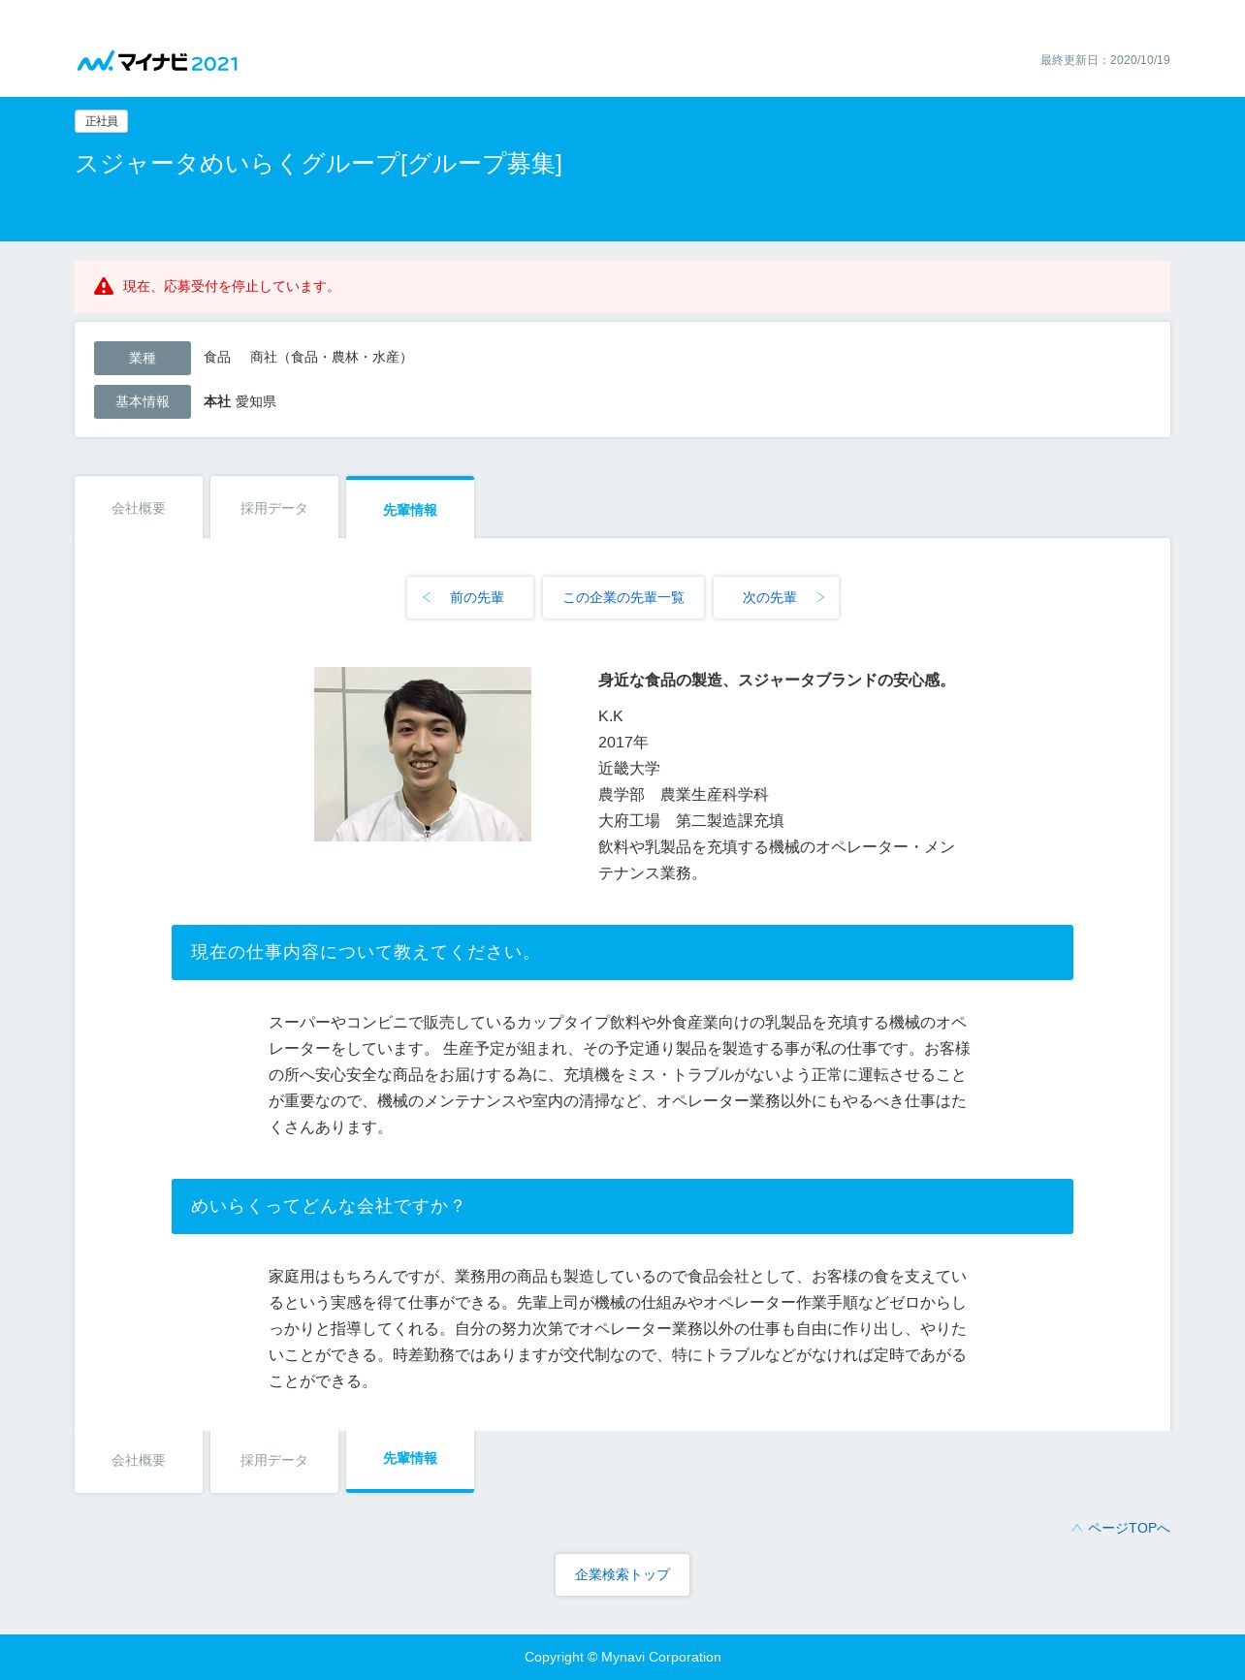Screen dimensions: 1245x1680
Task: Click the 最終更新日 date text
Action: [1105, 60]
